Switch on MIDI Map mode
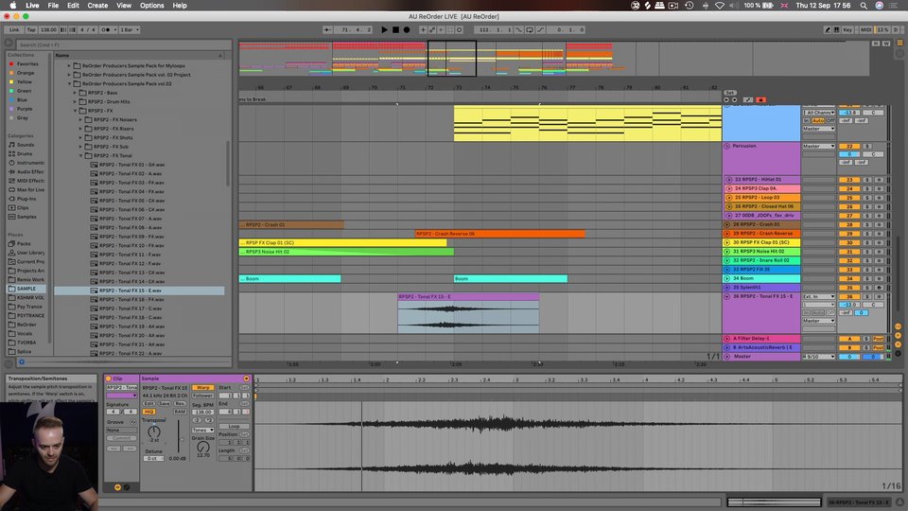This screenshot has width=908, height=511. click(x=865, y=29)
